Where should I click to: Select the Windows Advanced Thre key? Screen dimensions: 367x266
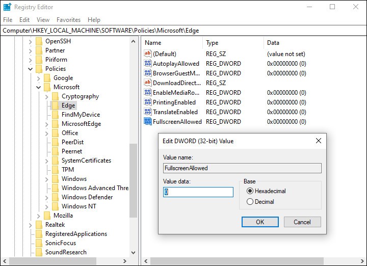coord(95,188)
